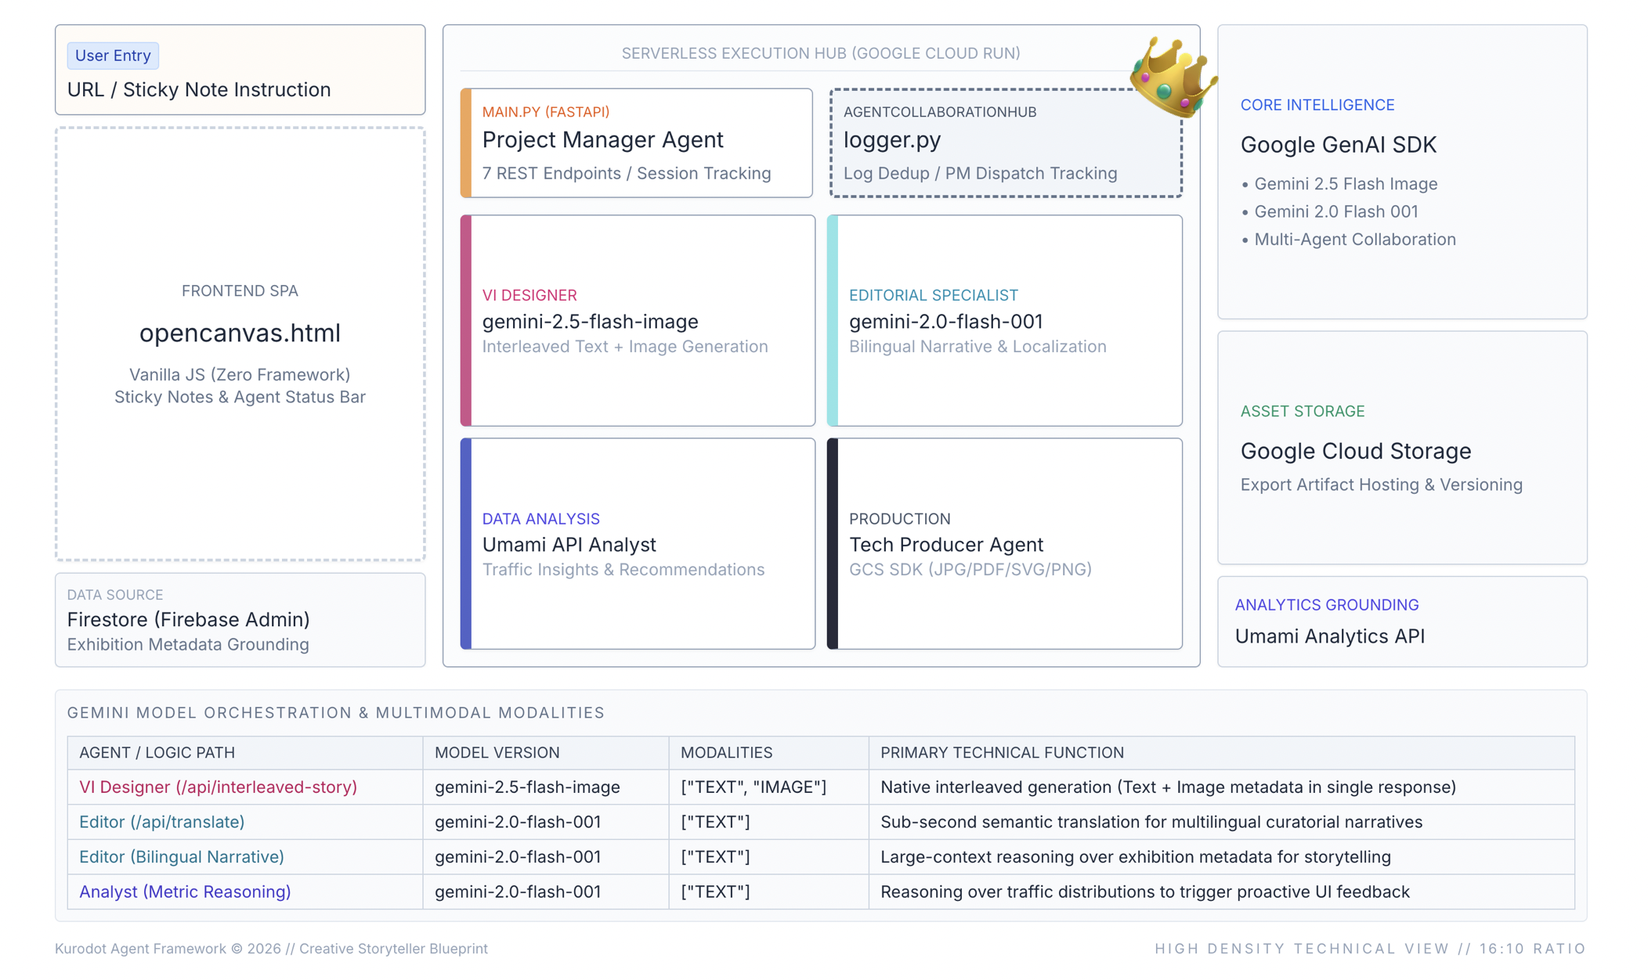
Task: Click the Umami Analytics API card
Action: (1401, 622)
